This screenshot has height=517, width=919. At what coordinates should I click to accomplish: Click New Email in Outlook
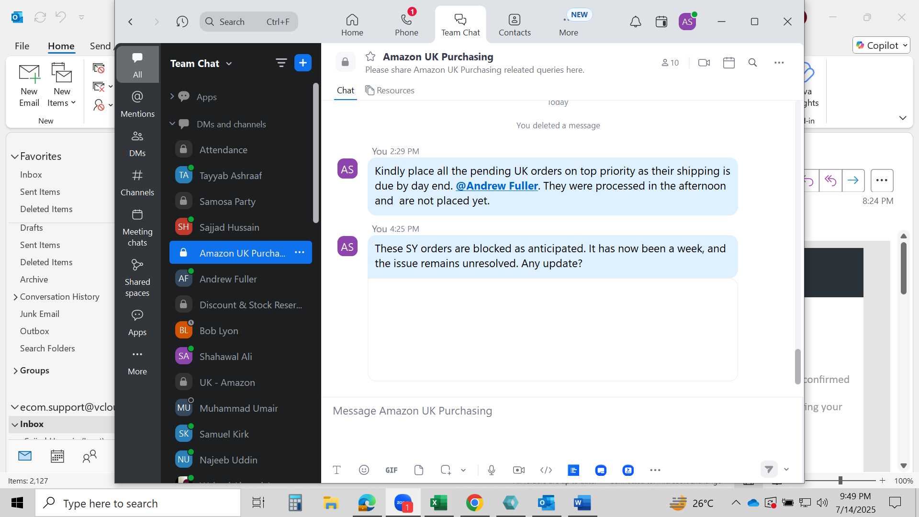(x=29, y=86)
